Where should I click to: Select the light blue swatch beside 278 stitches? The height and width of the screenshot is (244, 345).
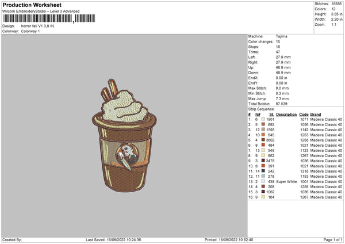click(x=263, y=176)
